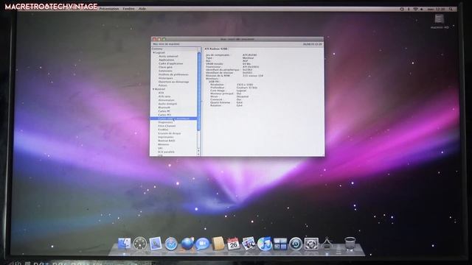Select Accès universel in sidebar
Screen dimensions: 472x265
168,56
